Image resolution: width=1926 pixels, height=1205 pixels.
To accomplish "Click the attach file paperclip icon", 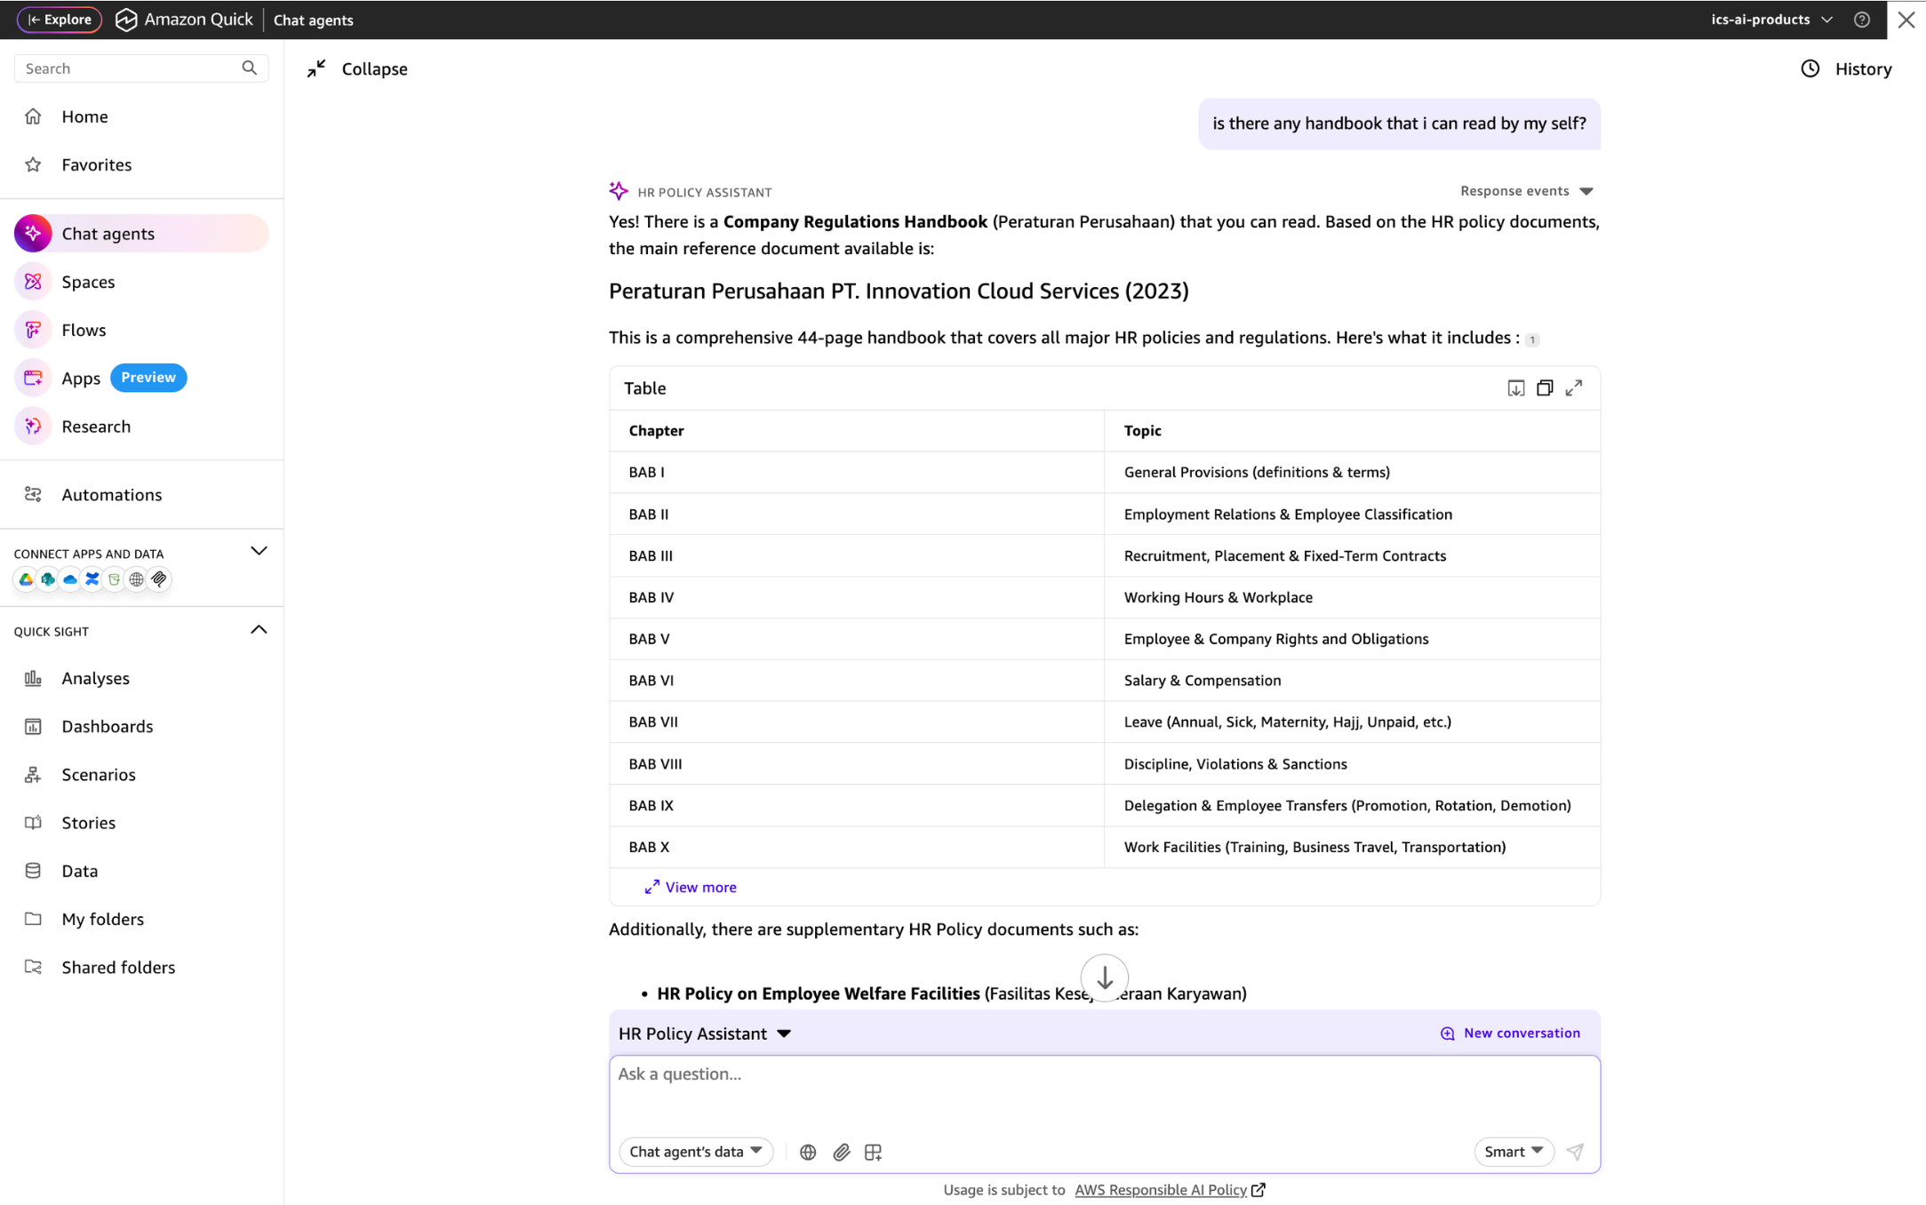I will point(842,1153).
